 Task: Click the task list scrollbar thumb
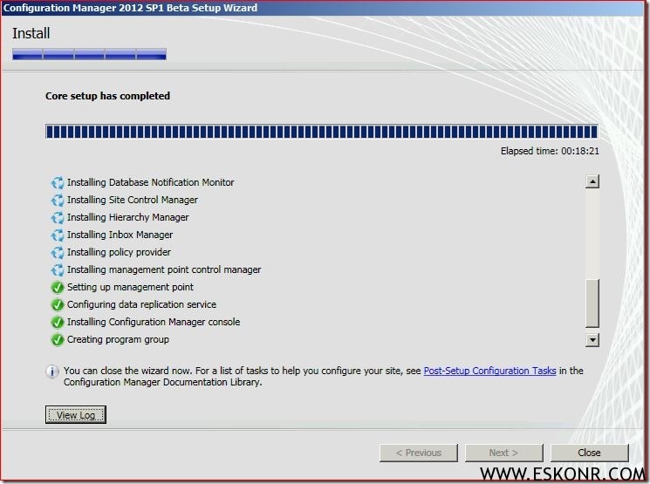pyautogui.click(x=592, y=303)
